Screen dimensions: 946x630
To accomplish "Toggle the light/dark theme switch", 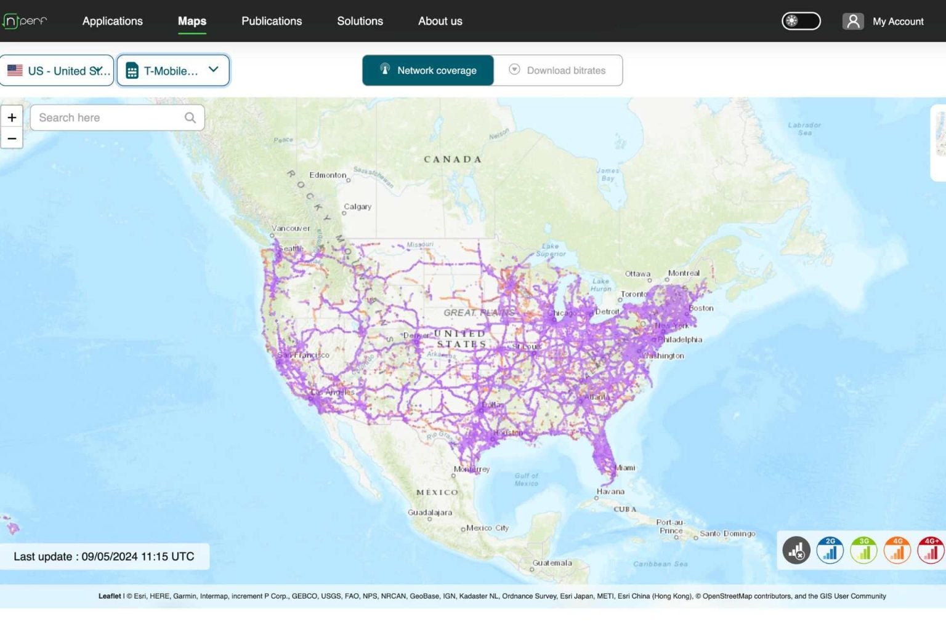I will click(801, 21).
